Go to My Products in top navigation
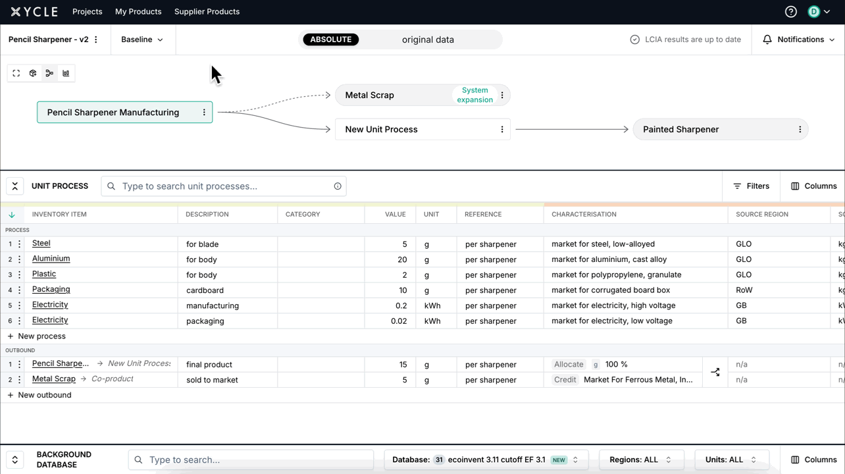This screenshot has width=845, height=474. (x=138, y=12)
